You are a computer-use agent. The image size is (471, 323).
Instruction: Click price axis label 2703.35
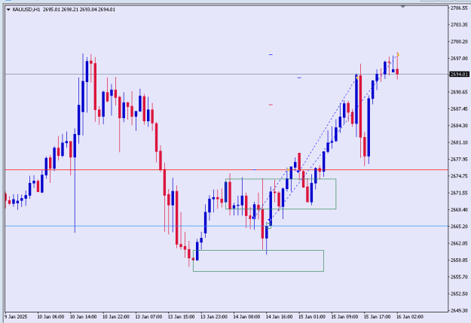pyautogui.click(x=460, y=25)
